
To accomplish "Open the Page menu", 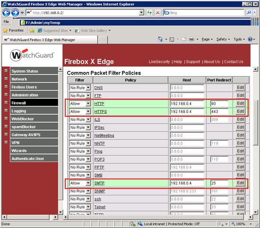I will [x=207, y=39].
